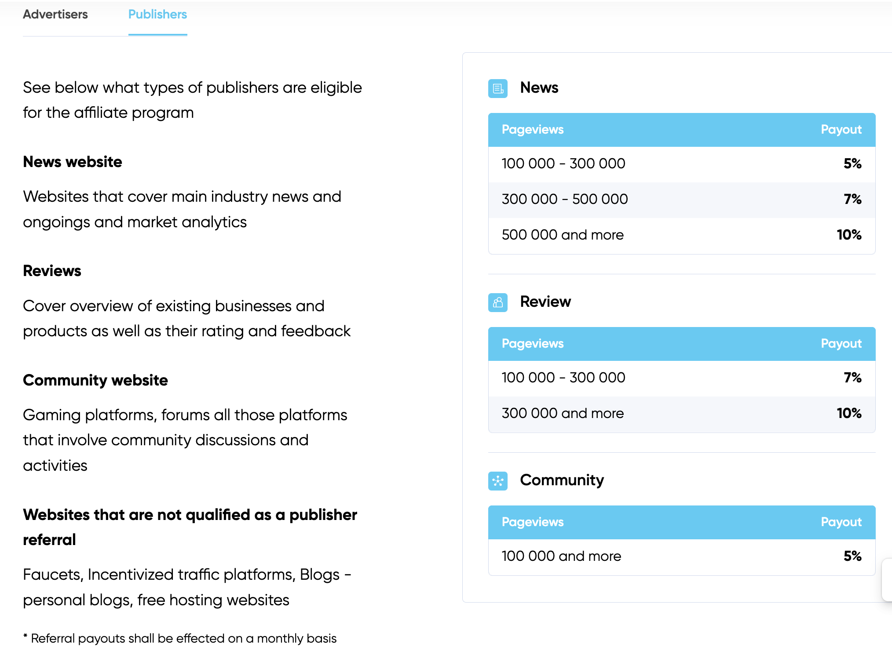Click the Review section heading
The image size is (892, 647).
coord(545,302)
